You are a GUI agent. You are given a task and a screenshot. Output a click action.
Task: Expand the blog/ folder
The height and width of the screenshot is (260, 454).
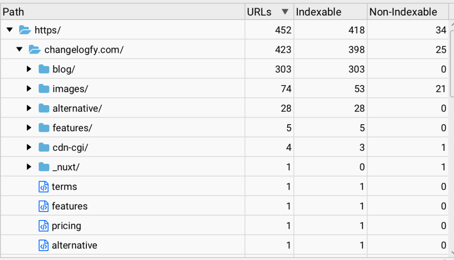(29, 69)
